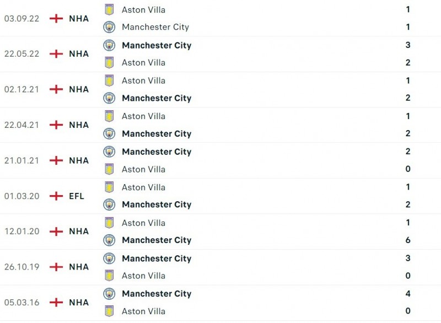Click Aston Villa crest in 03.09.22 match
This screenshot has height=323, width=441.
[x=109, y=9]
